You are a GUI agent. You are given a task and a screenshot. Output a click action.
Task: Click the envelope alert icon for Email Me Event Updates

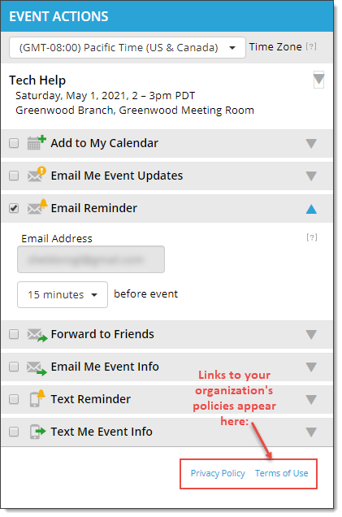[37, 175]
